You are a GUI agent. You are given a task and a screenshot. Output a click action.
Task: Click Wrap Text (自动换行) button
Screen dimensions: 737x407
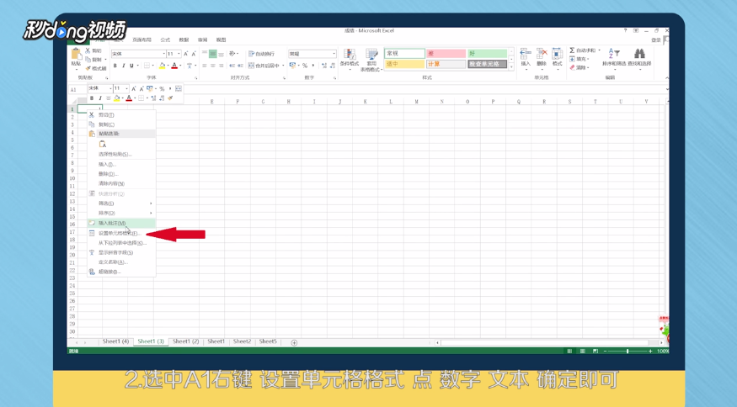261,54
